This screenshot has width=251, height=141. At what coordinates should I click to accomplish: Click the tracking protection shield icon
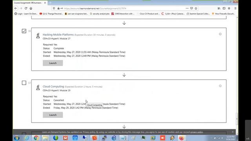[x=54, y=8]
